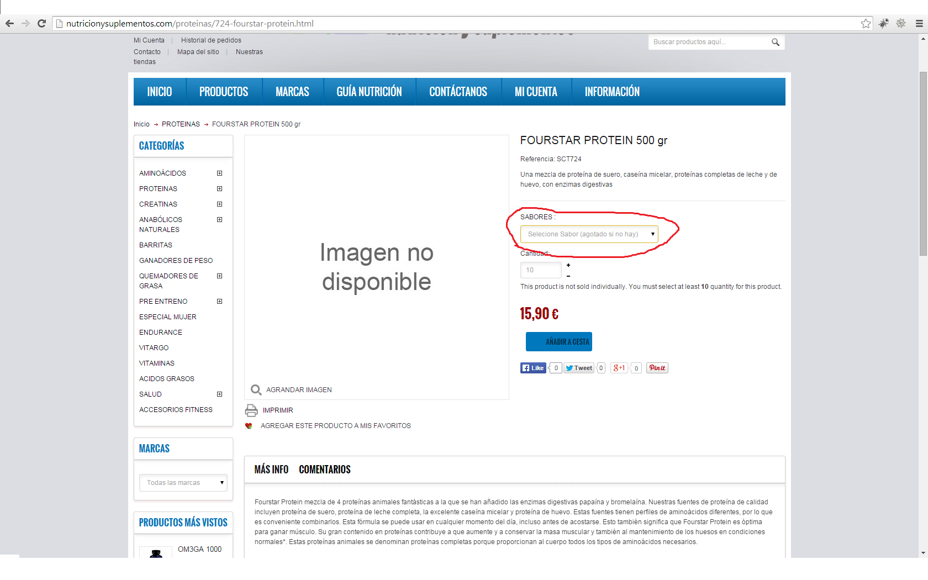
Task: Expand the PRE ENTRENO category
Action: [x=219, y=302]
